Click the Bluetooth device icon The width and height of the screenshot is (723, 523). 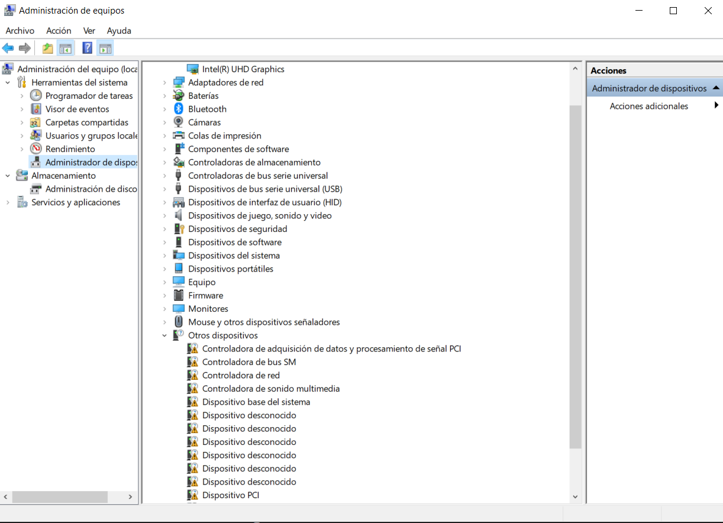(x=179, y=109)
